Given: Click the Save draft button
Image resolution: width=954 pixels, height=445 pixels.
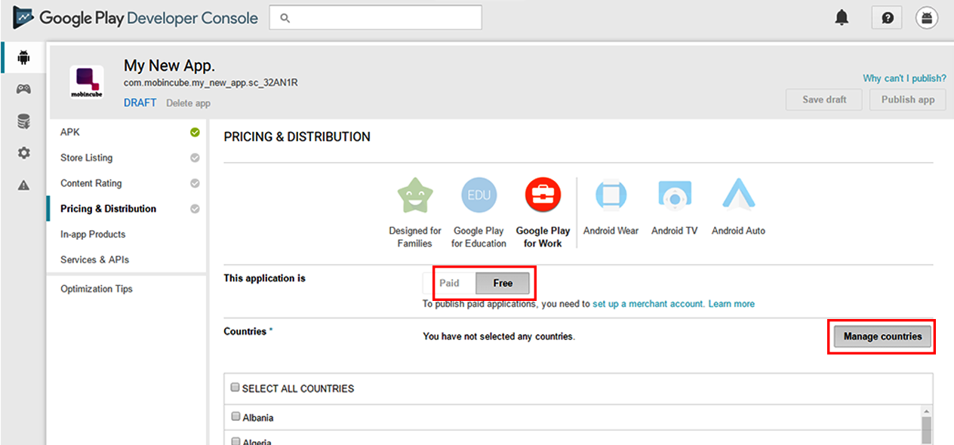Looking at the screenshot, I should tap(824, 100).
